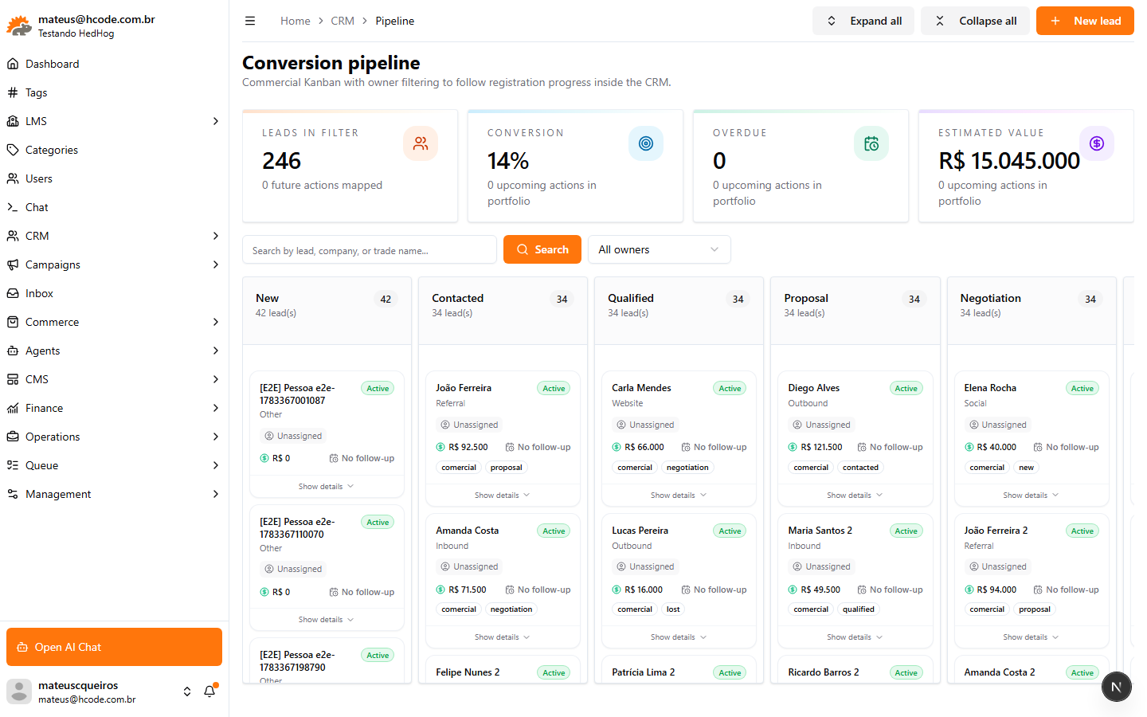Click money icon on João Ferreira R$ 92.500
The width and height of the screenshot is (1147, 717).
click(441, 447)
